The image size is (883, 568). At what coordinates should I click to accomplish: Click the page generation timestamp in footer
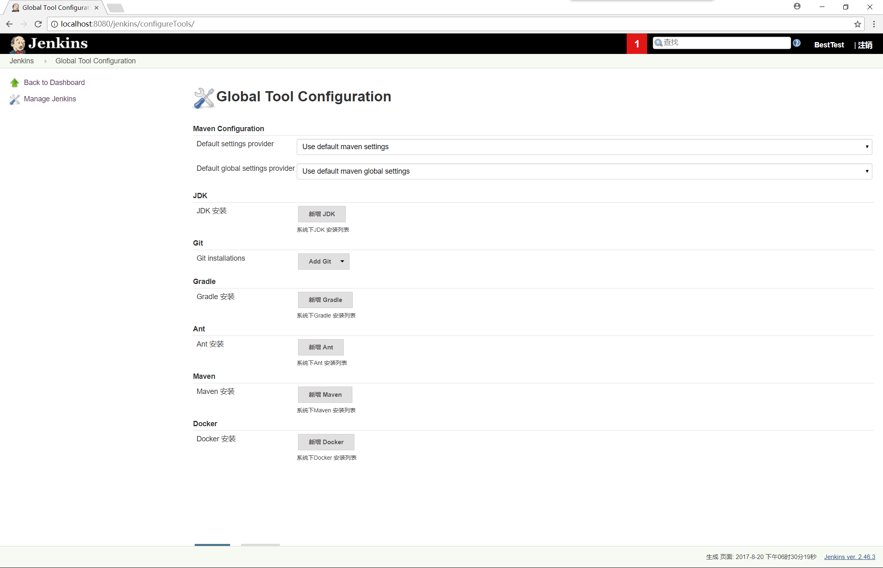(x=761, y=557)
